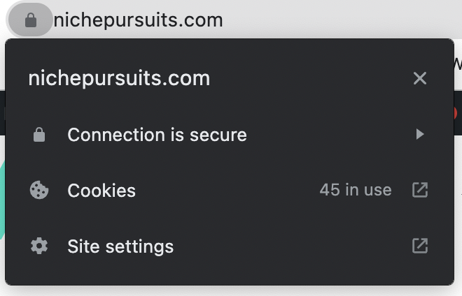The image size is (462, 296).
Task: Click the lock icon in the address bar
Action: click(31, 20)
